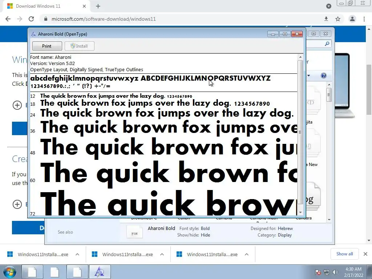
Task: Close the Download Windows 11 tab
Action: [84, 6]
